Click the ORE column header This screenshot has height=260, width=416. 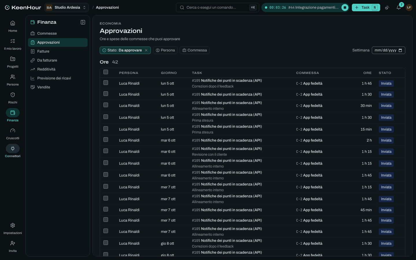tap(367, 73)
